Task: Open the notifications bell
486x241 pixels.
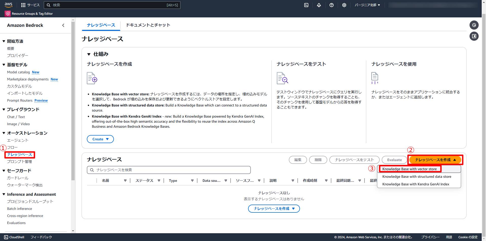Action: coord(319,5)
